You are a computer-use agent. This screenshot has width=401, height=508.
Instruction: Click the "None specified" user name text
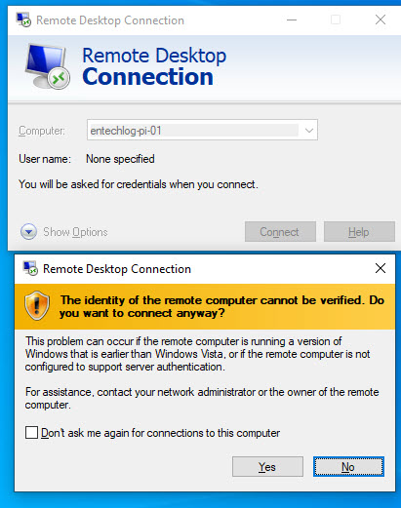120,159
